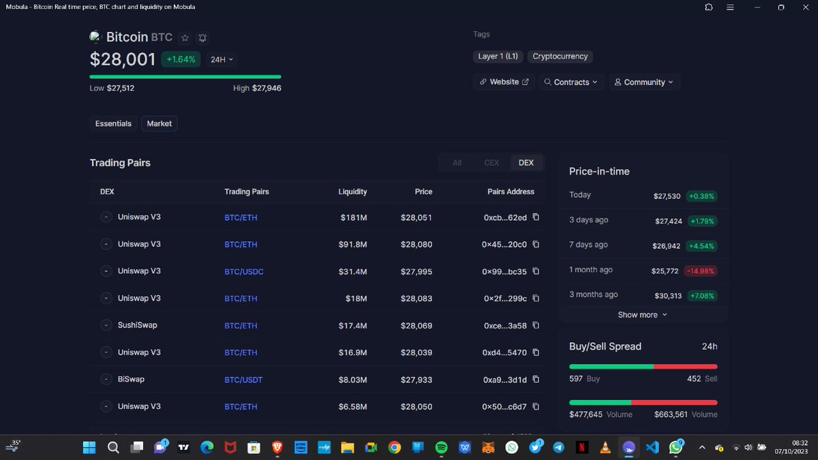The height and width of the screenshot is (460, 818).
Task: Click BiSwap row logo icon
Action: tap(106, 379)
